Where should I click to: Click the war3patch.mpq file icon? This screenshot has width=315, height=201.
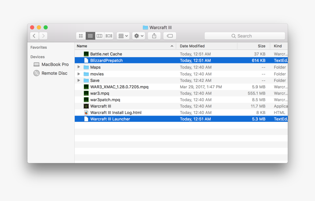pyautogui.click(x=86, y=100)
